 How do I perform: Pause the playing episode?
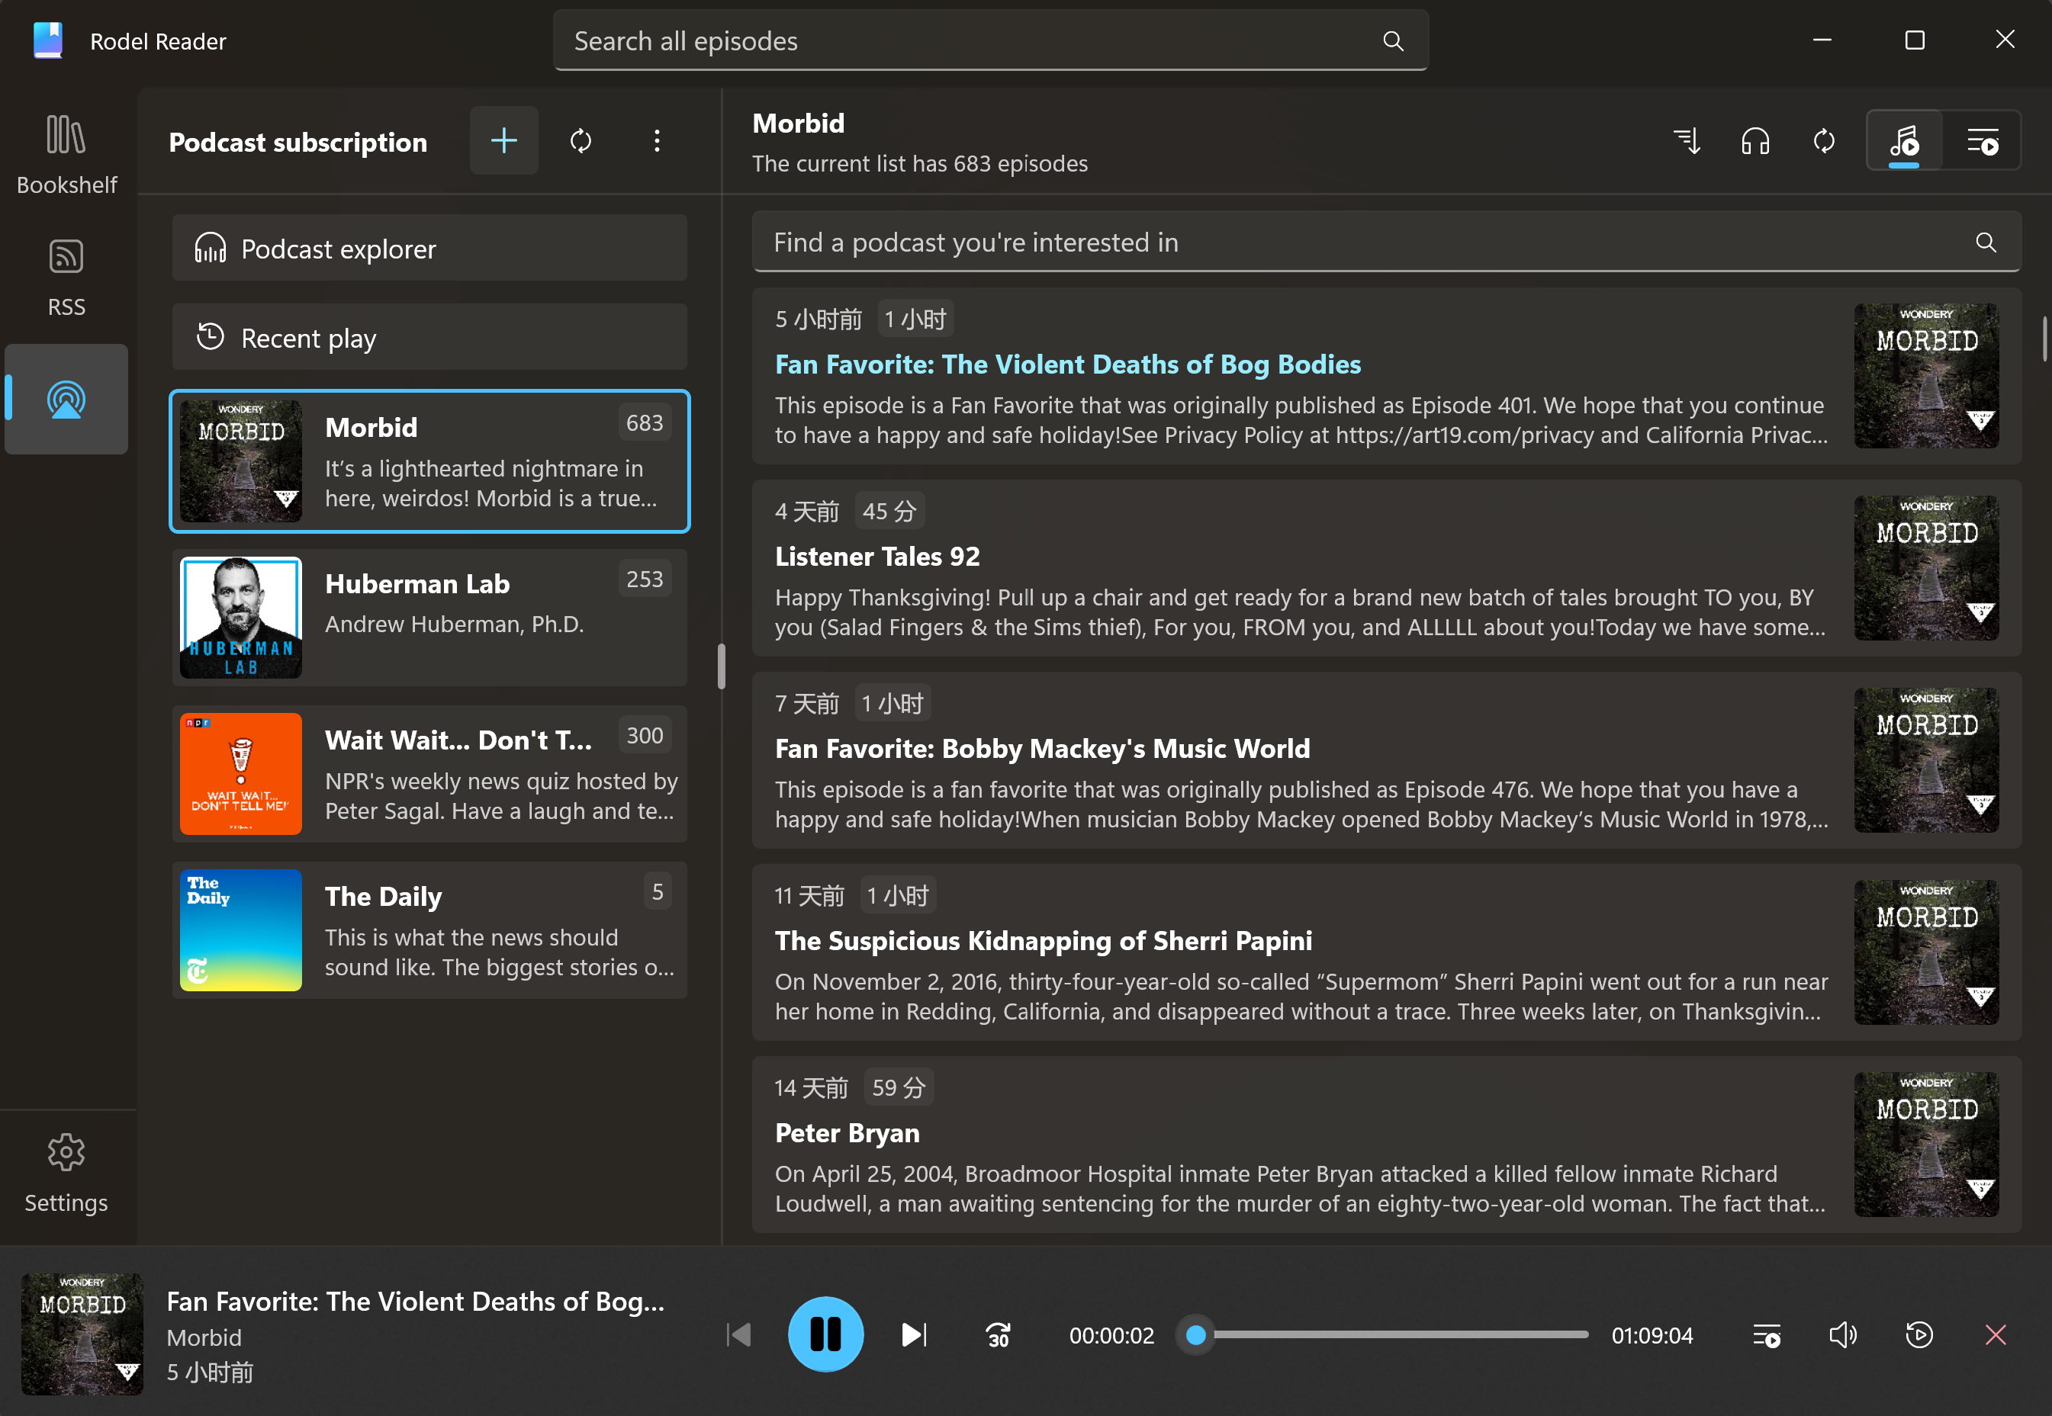(x=825, y=1334)
